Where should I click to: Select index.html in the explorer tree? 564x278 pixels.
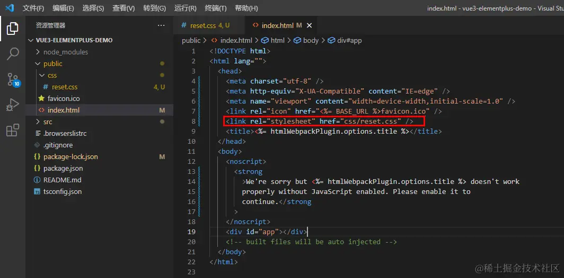[100, 110]
